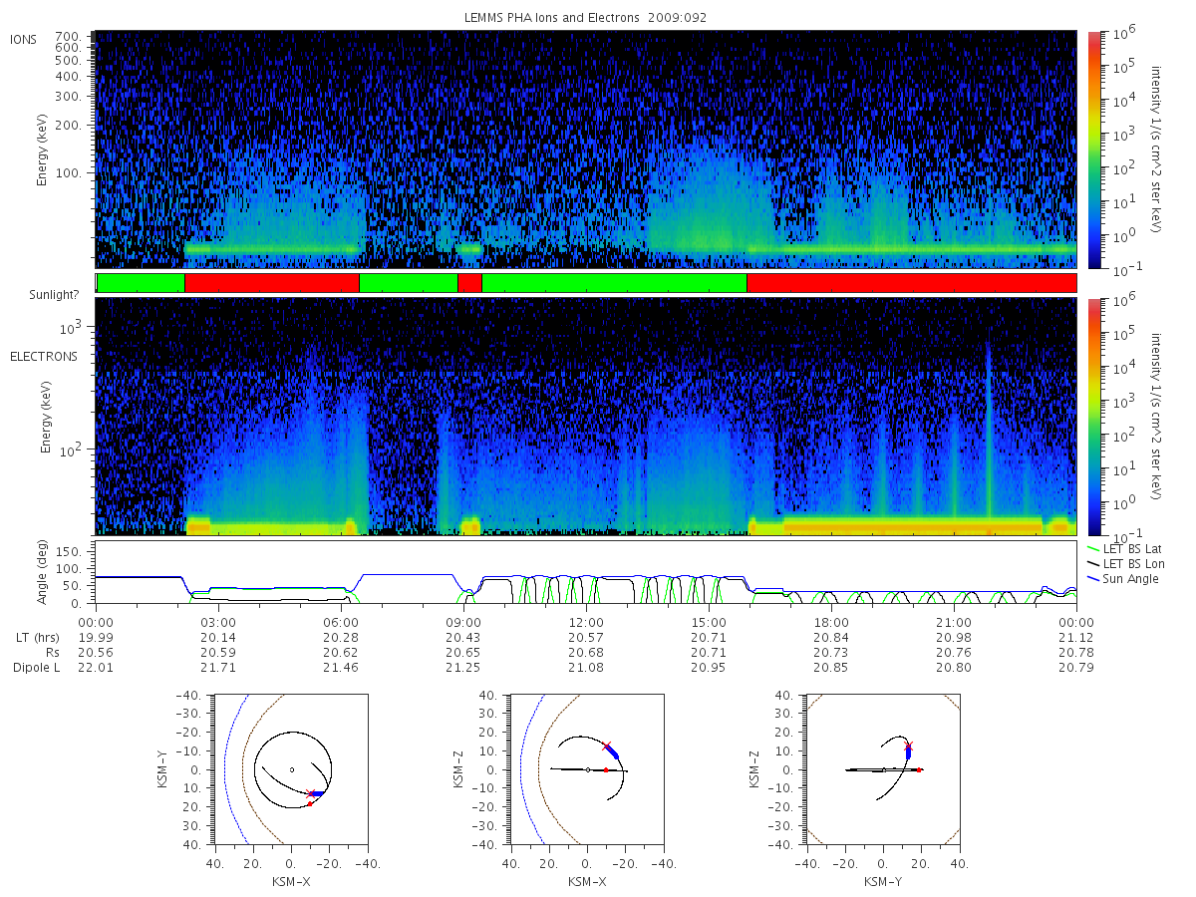Click the IONS panel label
This screenshot has height=897, width=1196.
pos(25,39)
